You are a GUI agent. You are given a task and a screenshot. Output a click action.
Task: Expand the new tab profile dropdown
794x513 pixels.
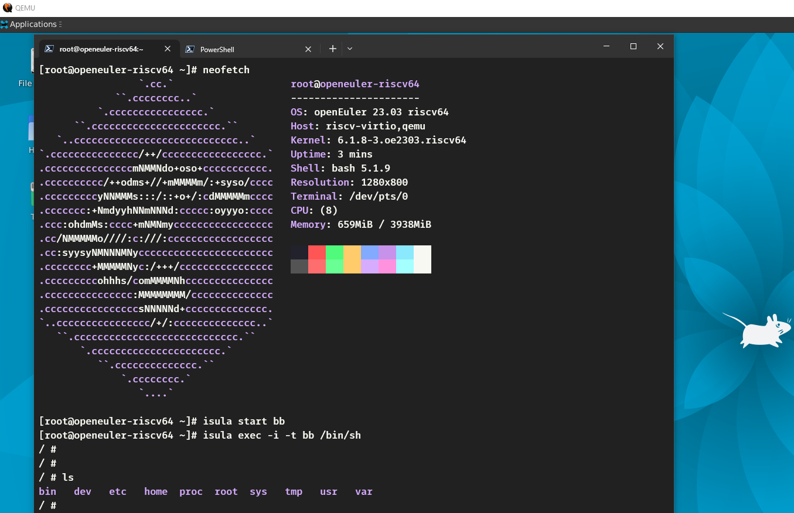click(x=350, y=49)
